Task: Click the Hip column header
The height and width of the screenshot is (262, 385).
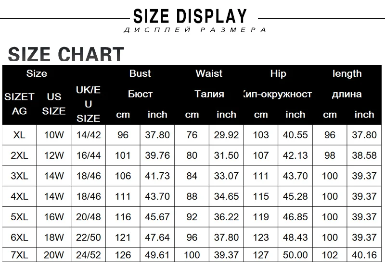Action: [278, 74]
